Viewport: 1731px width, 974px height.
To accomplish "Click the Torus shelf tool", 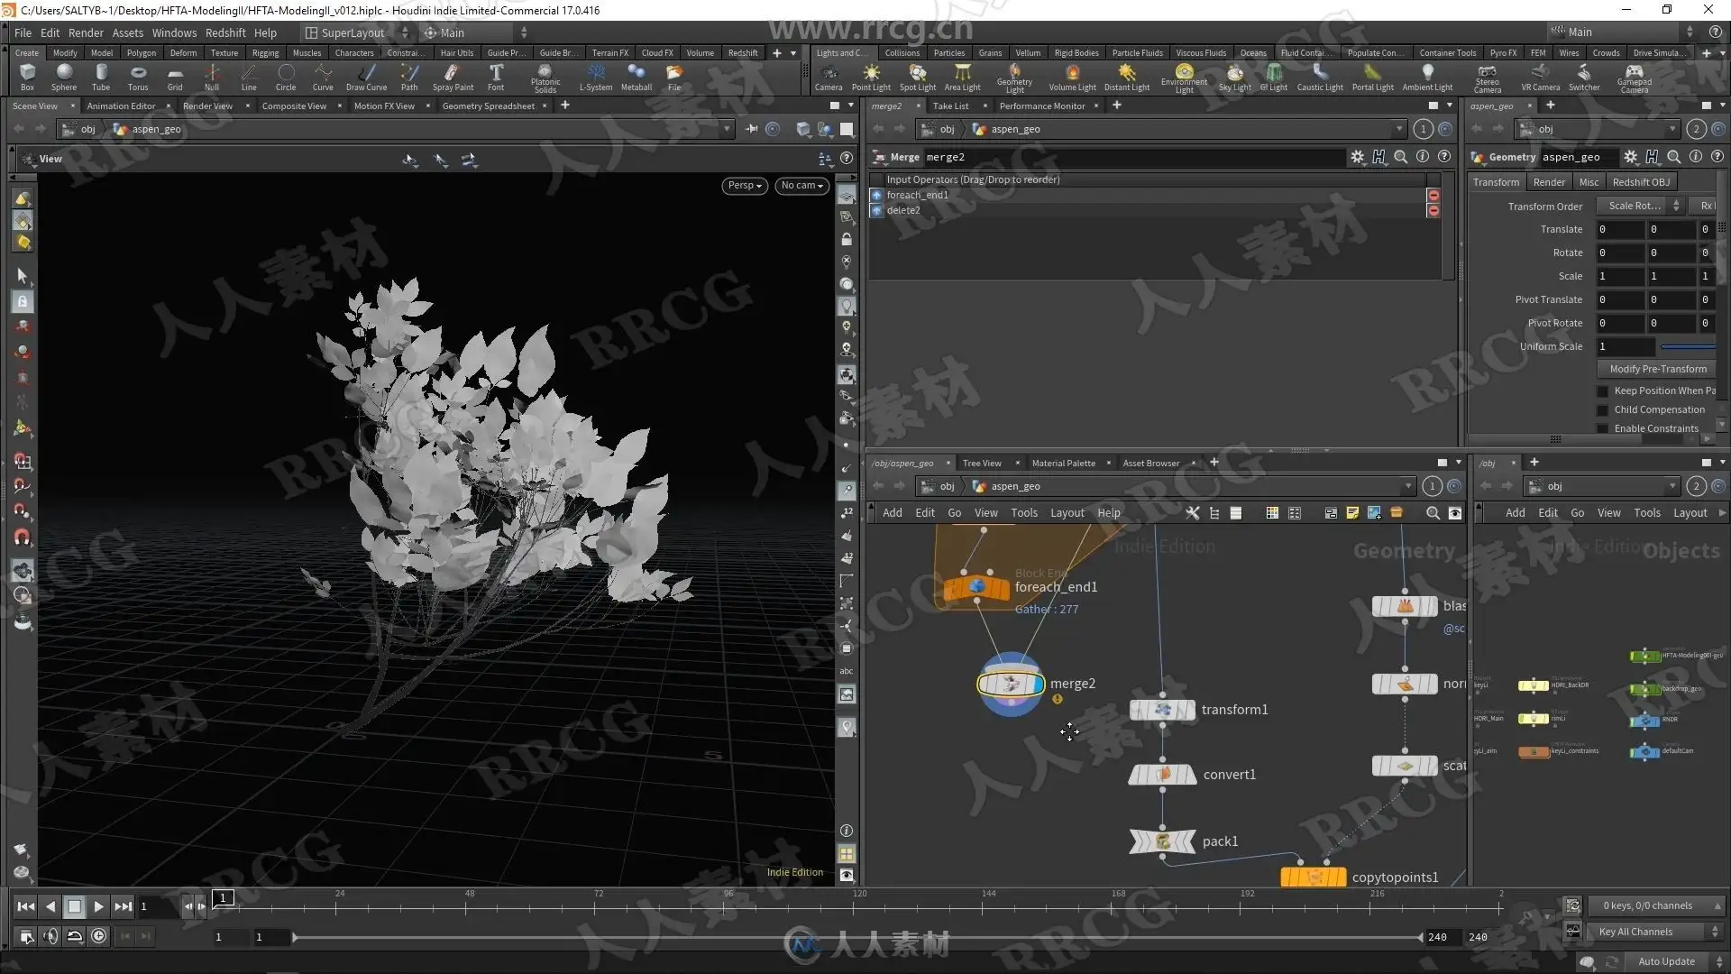I will coord(137,77).
